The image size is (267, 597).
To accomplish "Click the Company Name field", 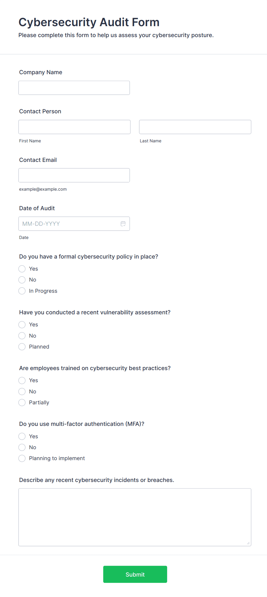I will [74, 88].
